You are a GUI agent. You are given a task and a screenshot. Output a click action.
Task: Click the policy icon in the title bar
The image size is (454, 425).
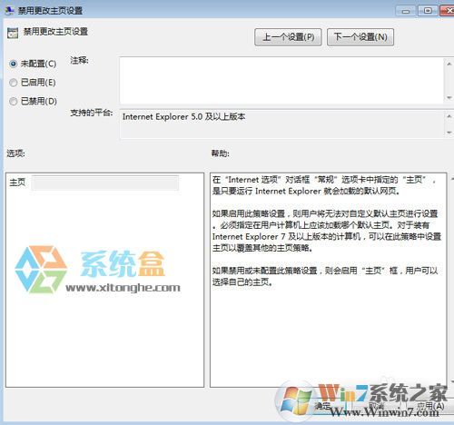point(9,10)
